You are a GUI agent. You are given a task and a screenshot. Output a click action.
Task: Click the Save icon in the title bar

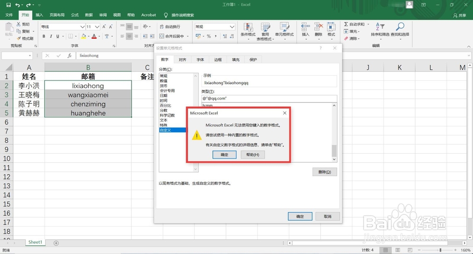click(9, 5)
